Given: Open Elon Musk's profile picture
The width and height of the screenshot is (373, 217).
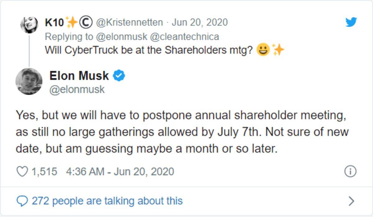Looking at the screenshot, I should coord(29,81).
